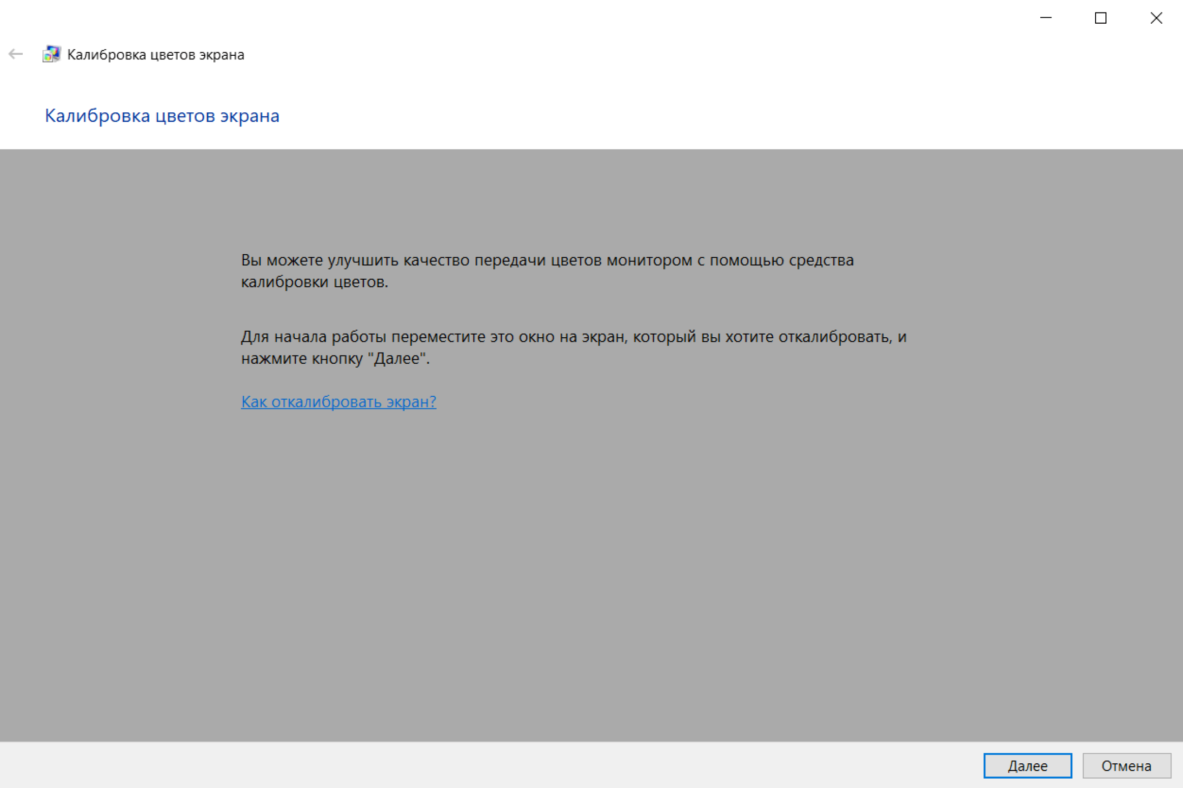The height and width of the screenshot is (788, 1183).
Task: Click the white header area right of the heading
Action: click(x=704, y=116)
